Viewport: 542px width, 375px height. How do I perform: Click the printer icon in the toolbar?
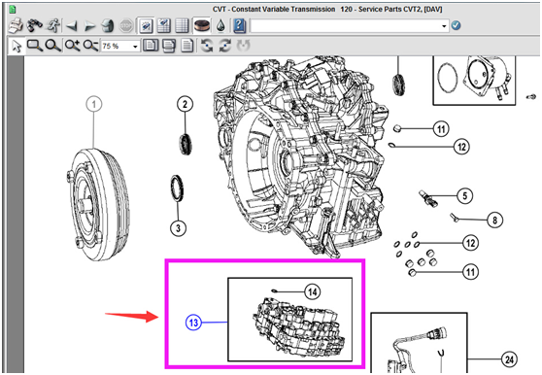[x=16, y=25]
